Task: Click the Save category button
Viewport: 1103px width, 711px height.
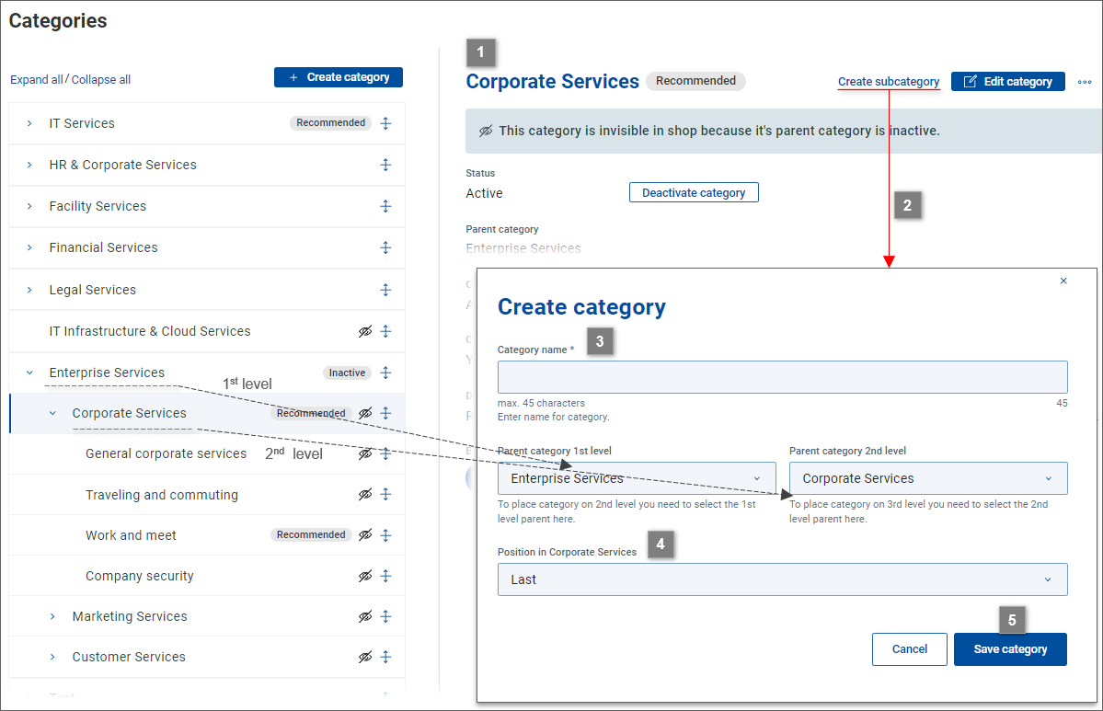Action: pos(1010,649)
